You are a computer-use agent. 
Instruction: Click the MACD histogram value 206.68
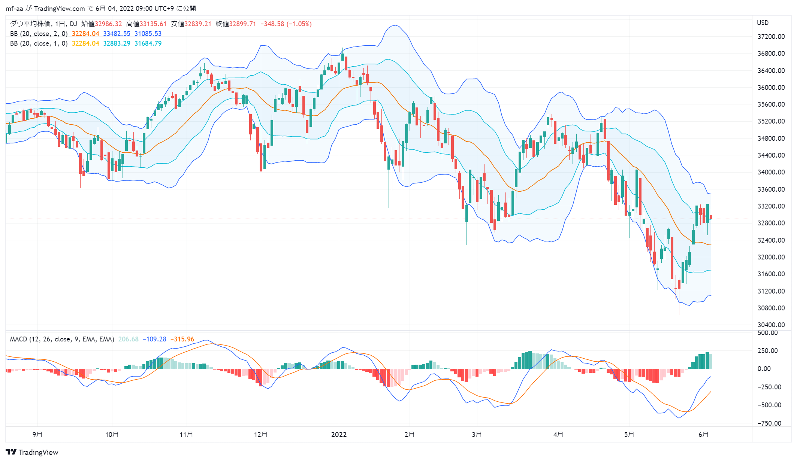tap(129, 339)
